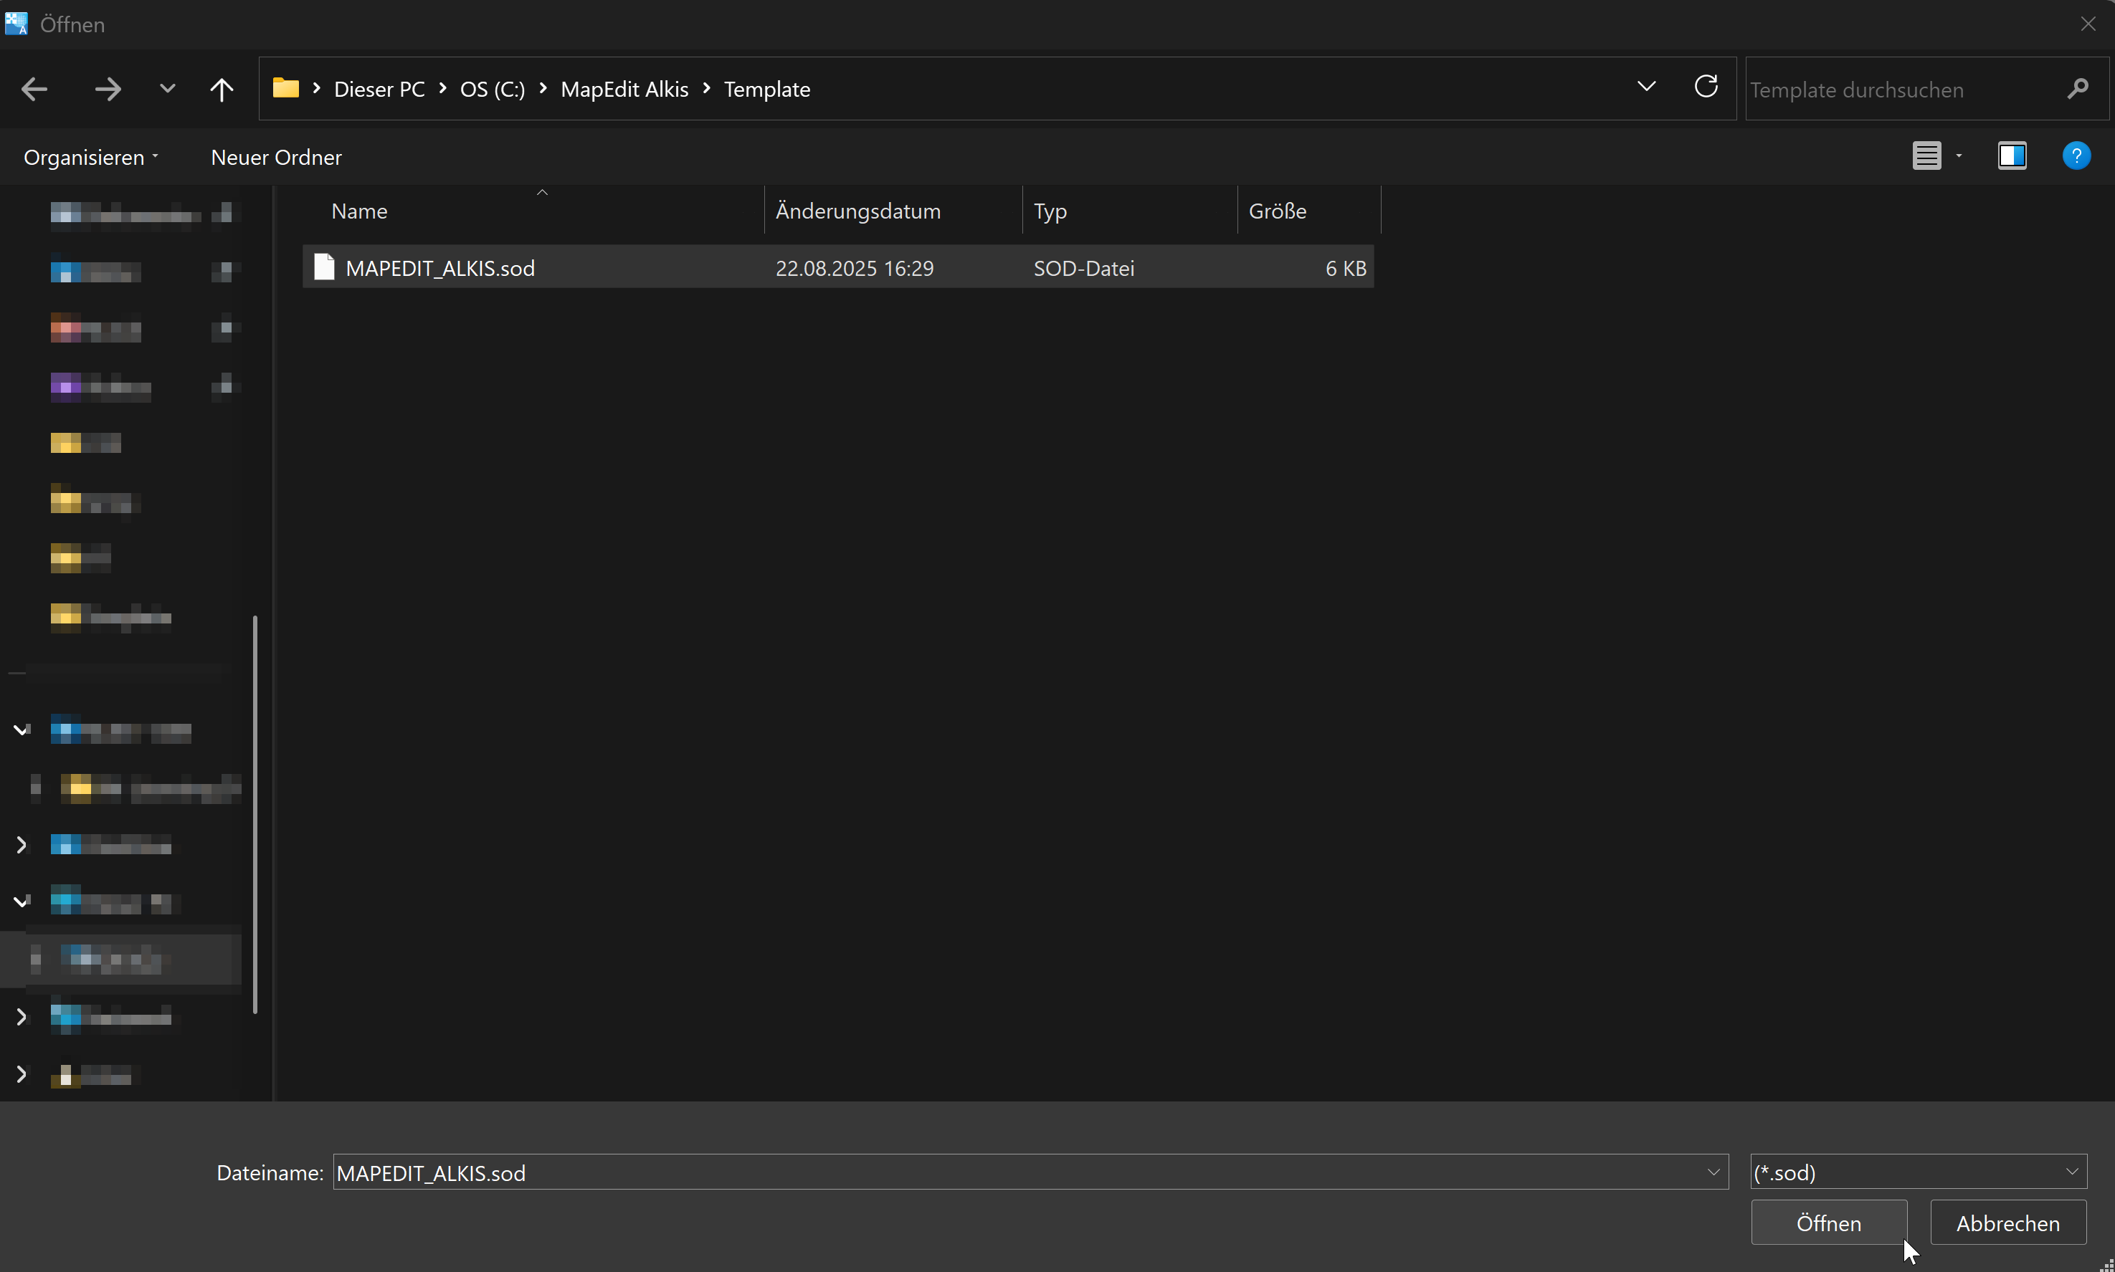Image resolution: width=2115 pixels, height=1272 pixels.
Task: Click the Back navigation arrow
Action: (x=34, y=89)
